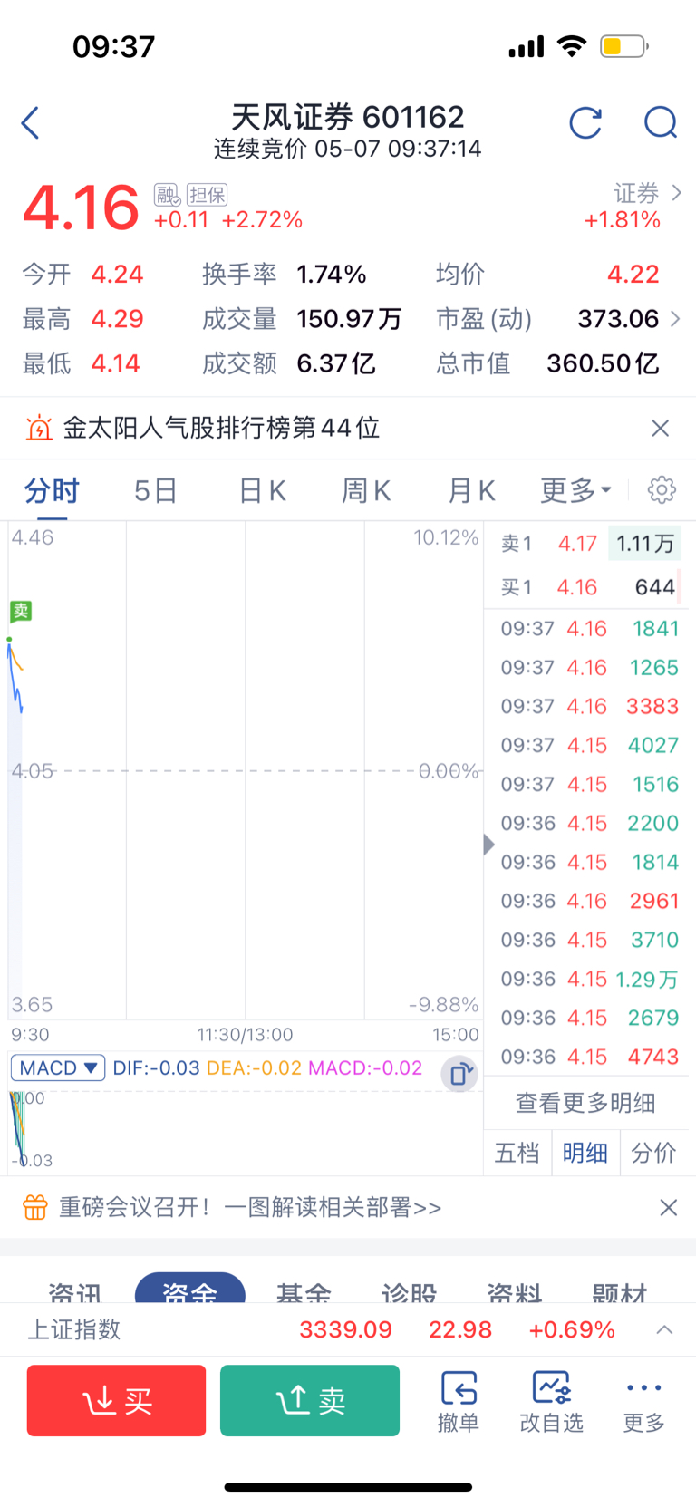This screenshot has width=696, height=1507.
Task: Select the 分价 price distribution tab
Action: [653, 1153]
